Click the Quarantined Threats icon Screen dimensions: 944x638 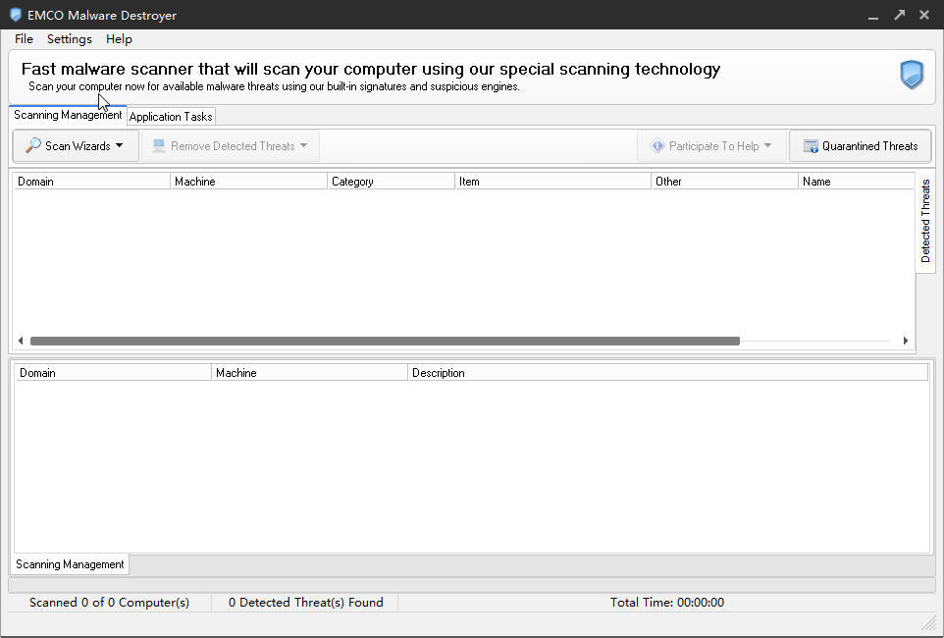pos(811,146)
